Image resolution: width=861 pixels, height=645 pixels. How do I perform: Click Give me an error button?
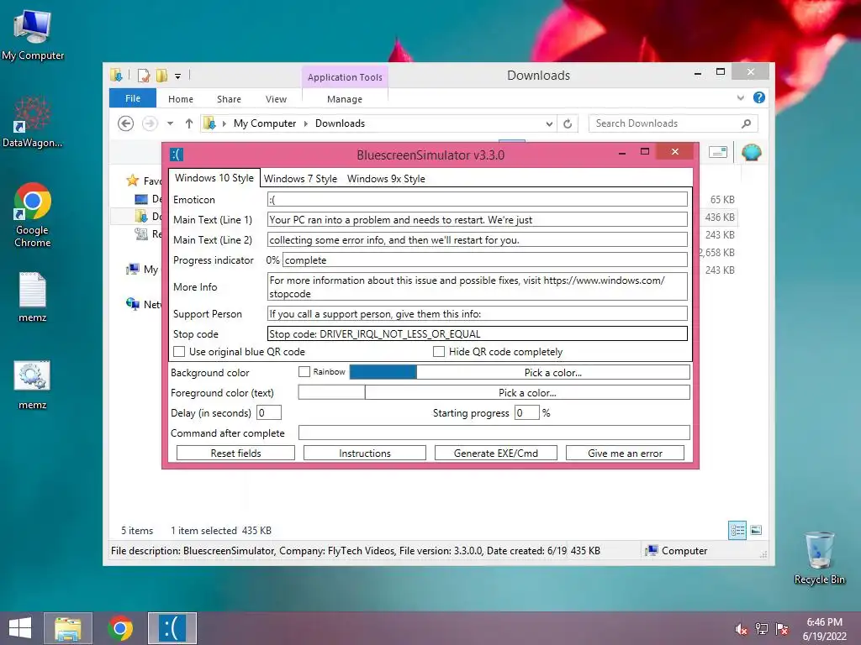[625, 453]
